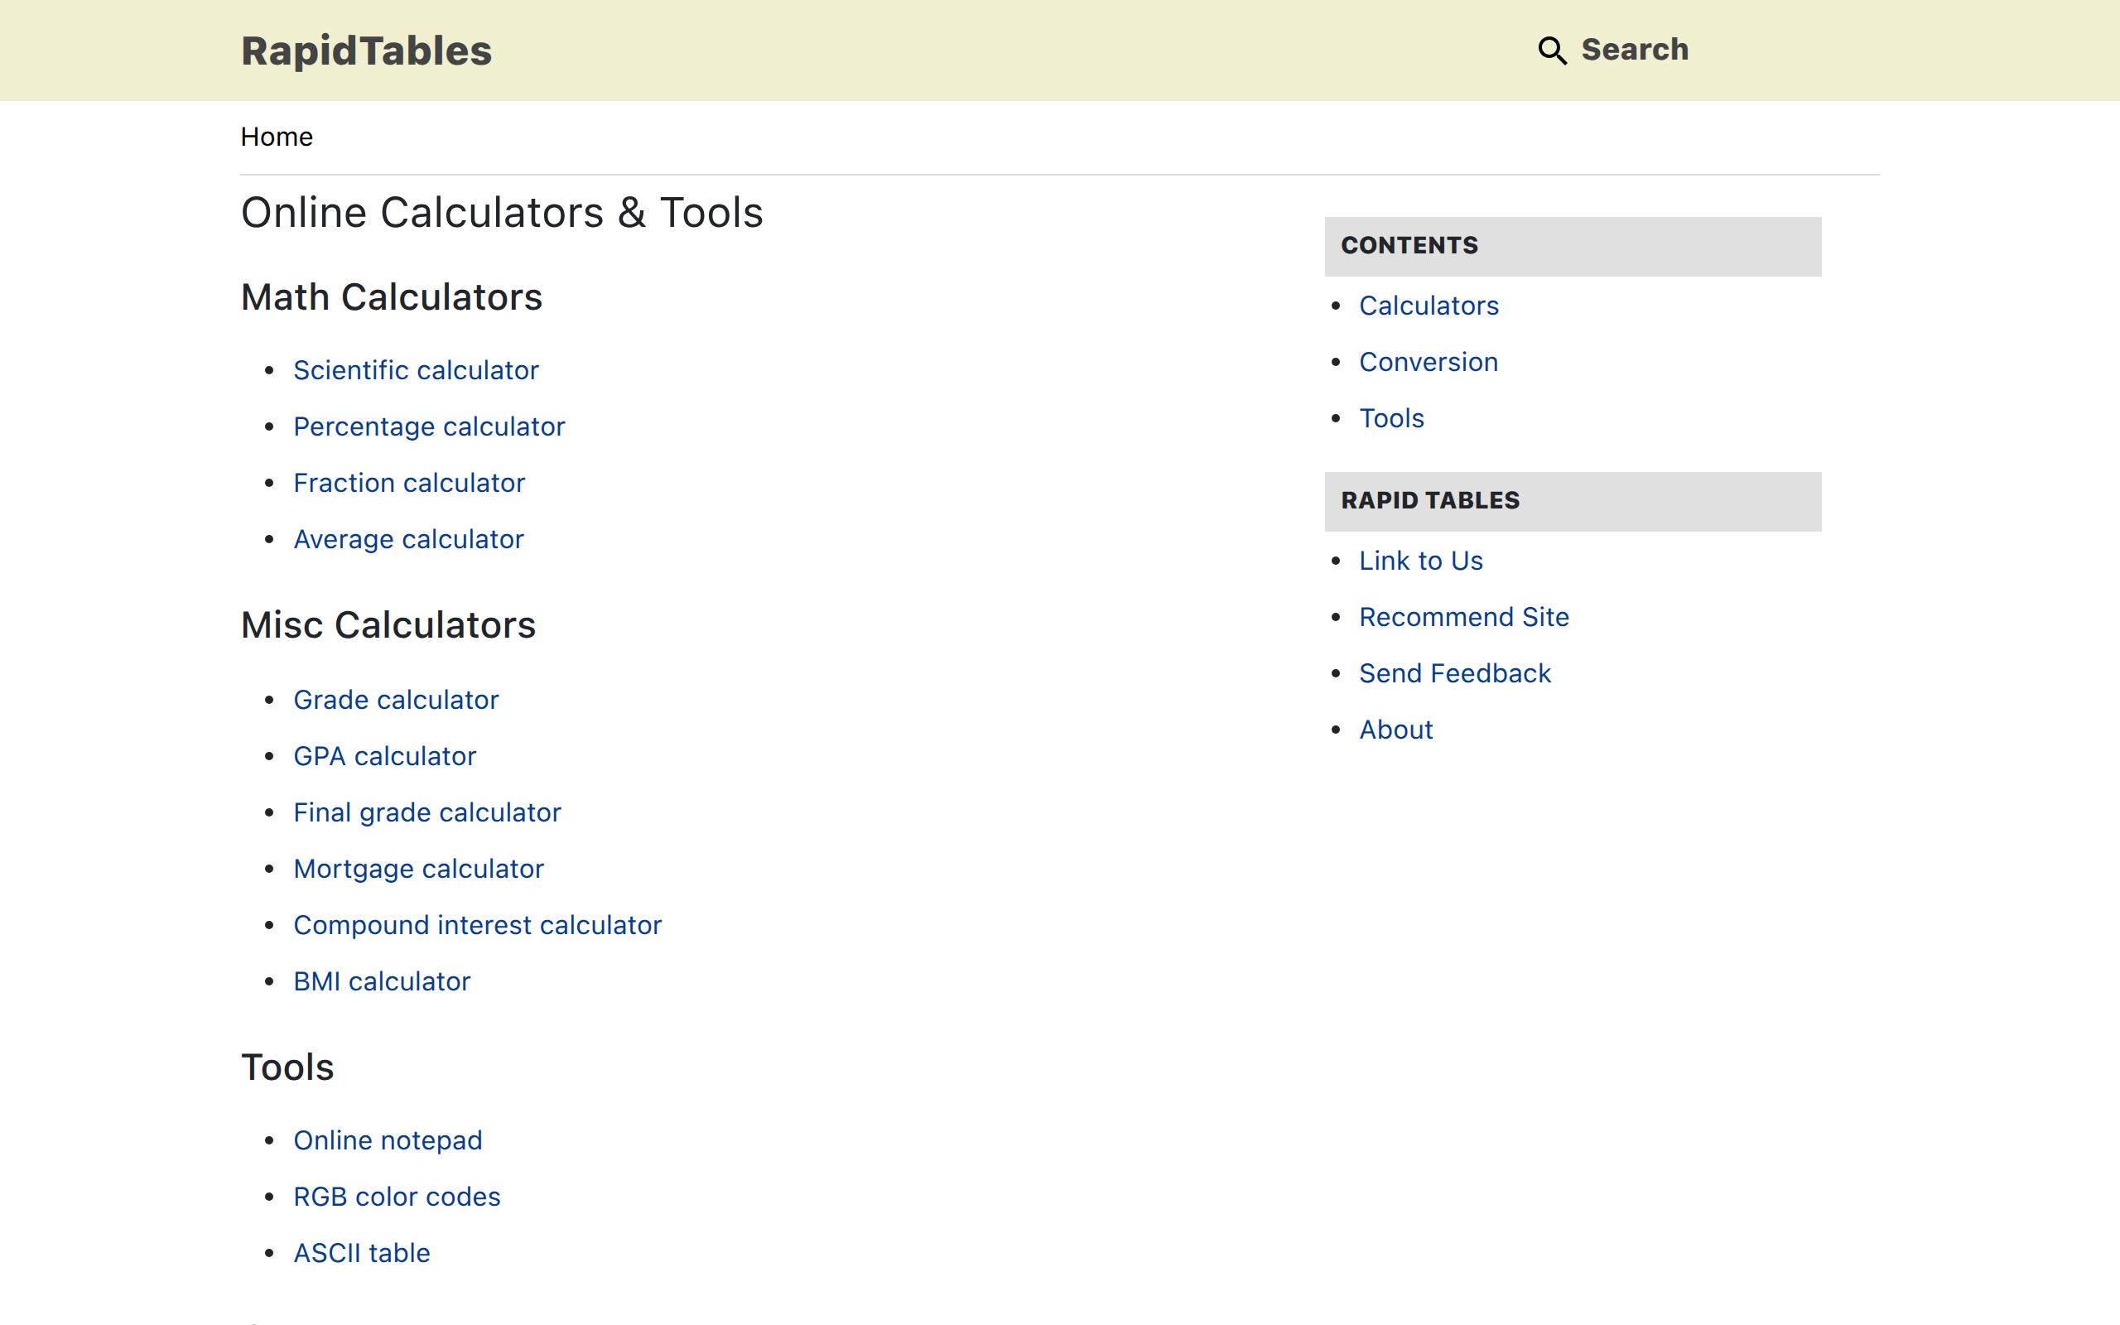Open the Average calculator
Screen dimensions: 2120x1325
pyautogui.click(x=408, y=539)
